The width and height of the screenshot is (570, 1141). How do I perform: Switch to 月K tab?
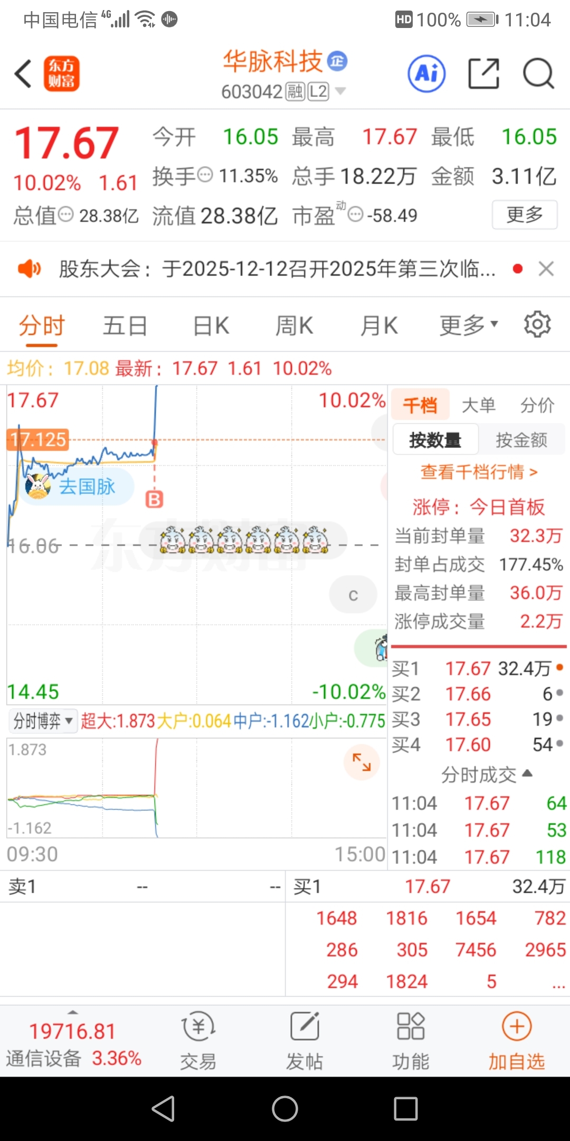tap(379, 325)
